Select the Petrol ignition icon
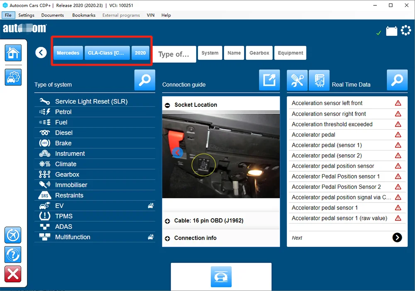Screen dimensions: 415x291 (44, 112)
